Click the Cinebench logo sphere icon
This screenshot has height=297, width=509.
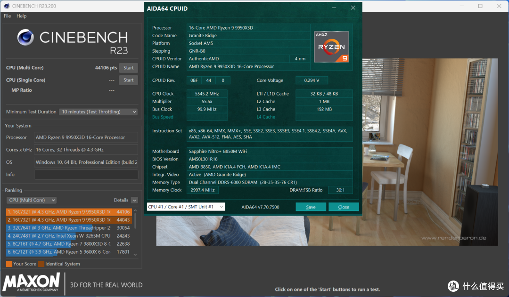tap(25, 37)
